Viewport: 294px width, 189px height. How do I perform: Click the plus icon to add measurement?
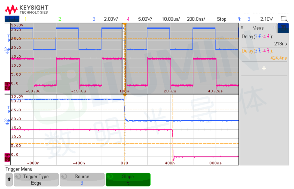[x=264, y=68]
